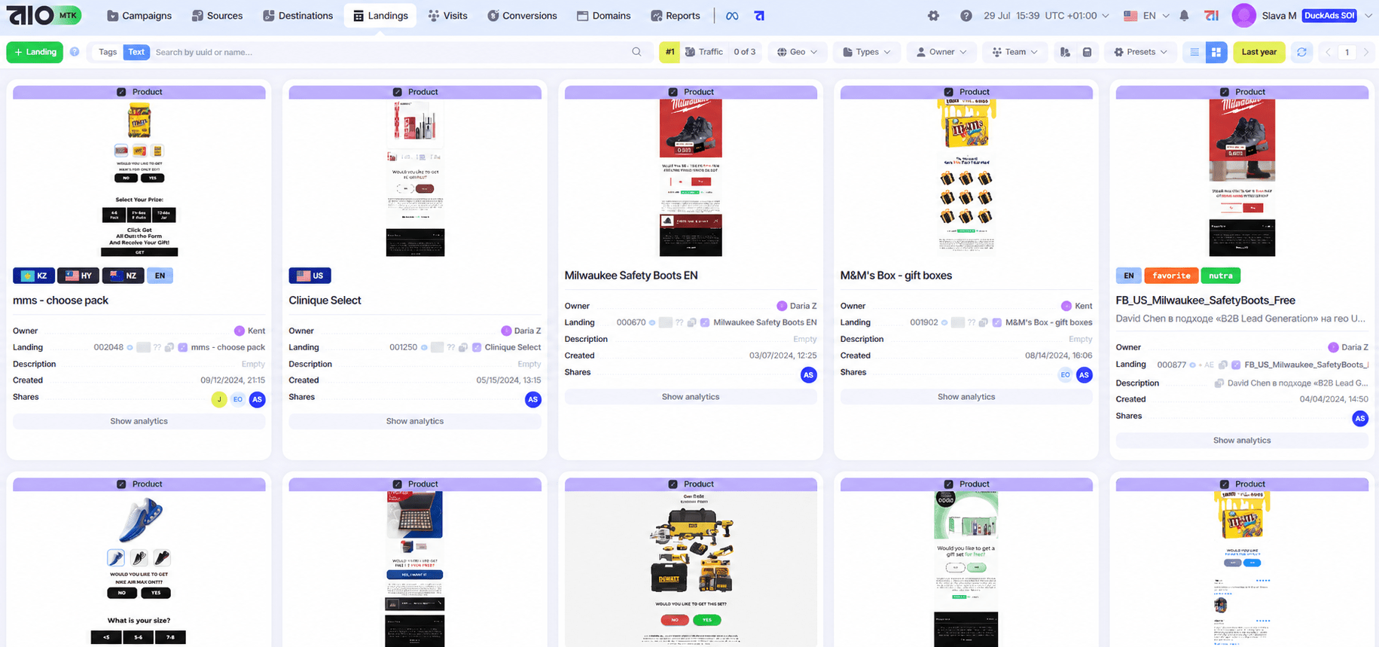Viewport: 1379px width, 647px height.
Task: Open the Visits tab
Action: tap(447, 16)
